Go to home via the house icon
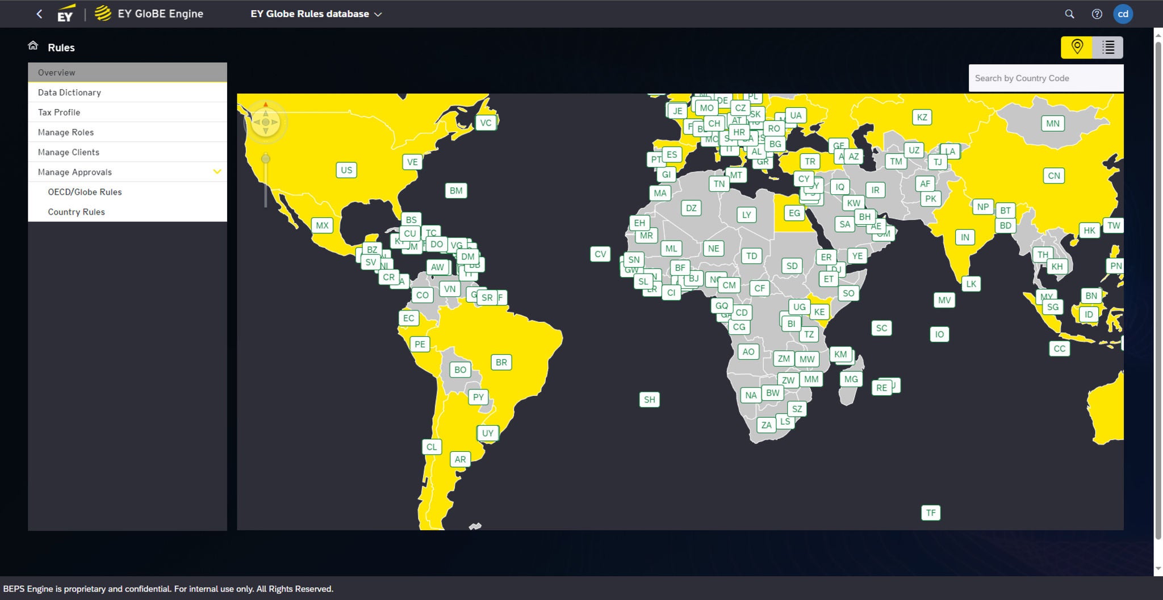Viewport: 1163px width, 600px height. coord(33,46)
